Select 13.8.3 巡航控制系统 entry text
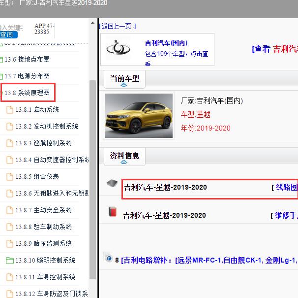This screenshot has height=298, width=298. tap(44, 143)
